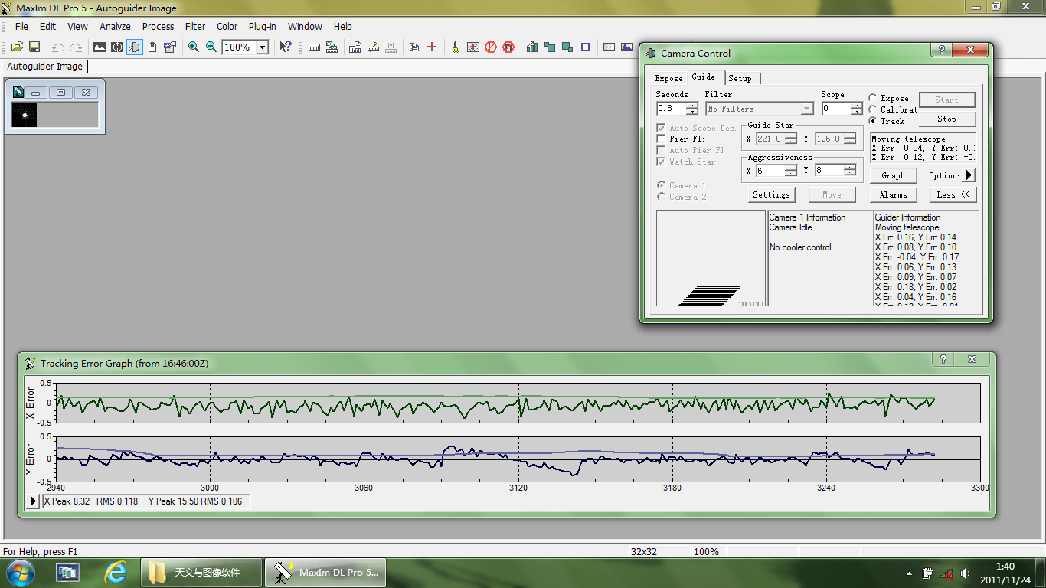Click the first ruler icon after help pointer
The height and width of the screenshot is (588, 1046).
[x=314, y=47]
